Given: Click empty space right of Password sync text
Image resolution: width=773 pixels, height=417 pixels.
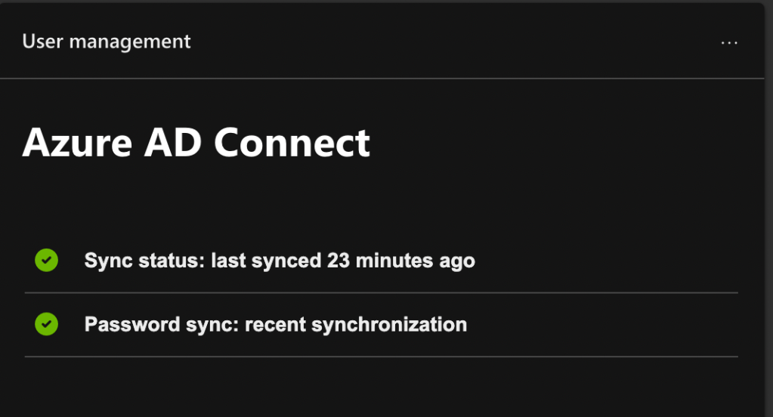Looking at the screenshot, I should click(604, 325).
